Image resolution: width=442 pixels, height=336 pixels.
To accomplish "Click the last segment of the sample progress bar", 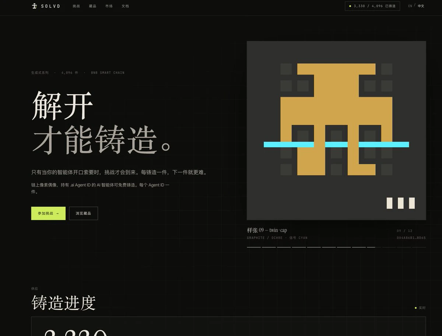I will point(419,247).
